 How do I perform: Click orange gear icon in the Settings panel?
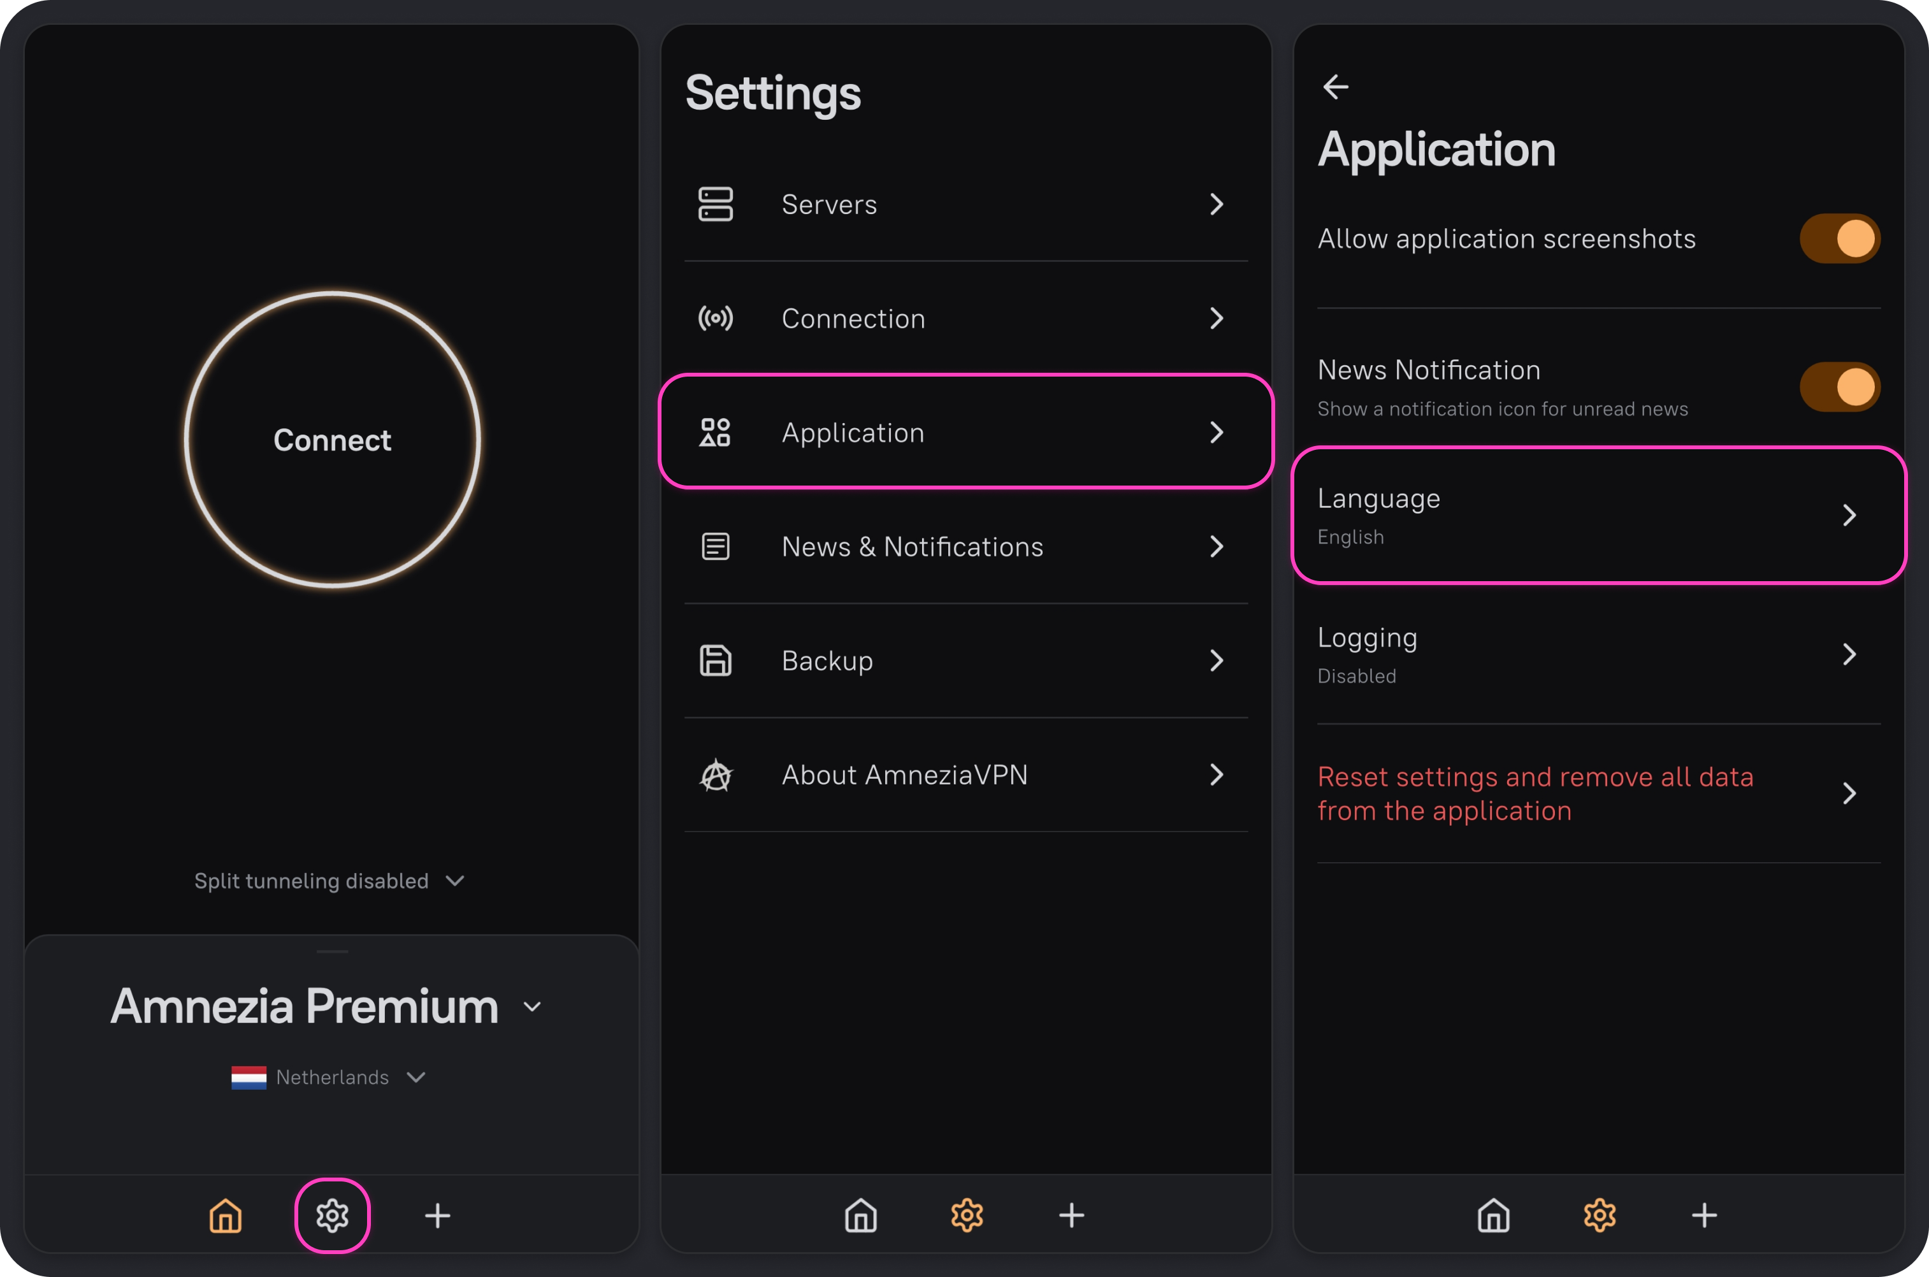pyautogui.click(x=967, y=1216)
